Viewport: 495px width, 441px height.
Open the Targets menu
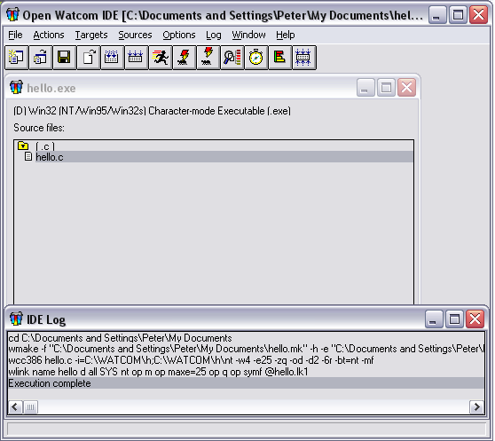[91, 35]
